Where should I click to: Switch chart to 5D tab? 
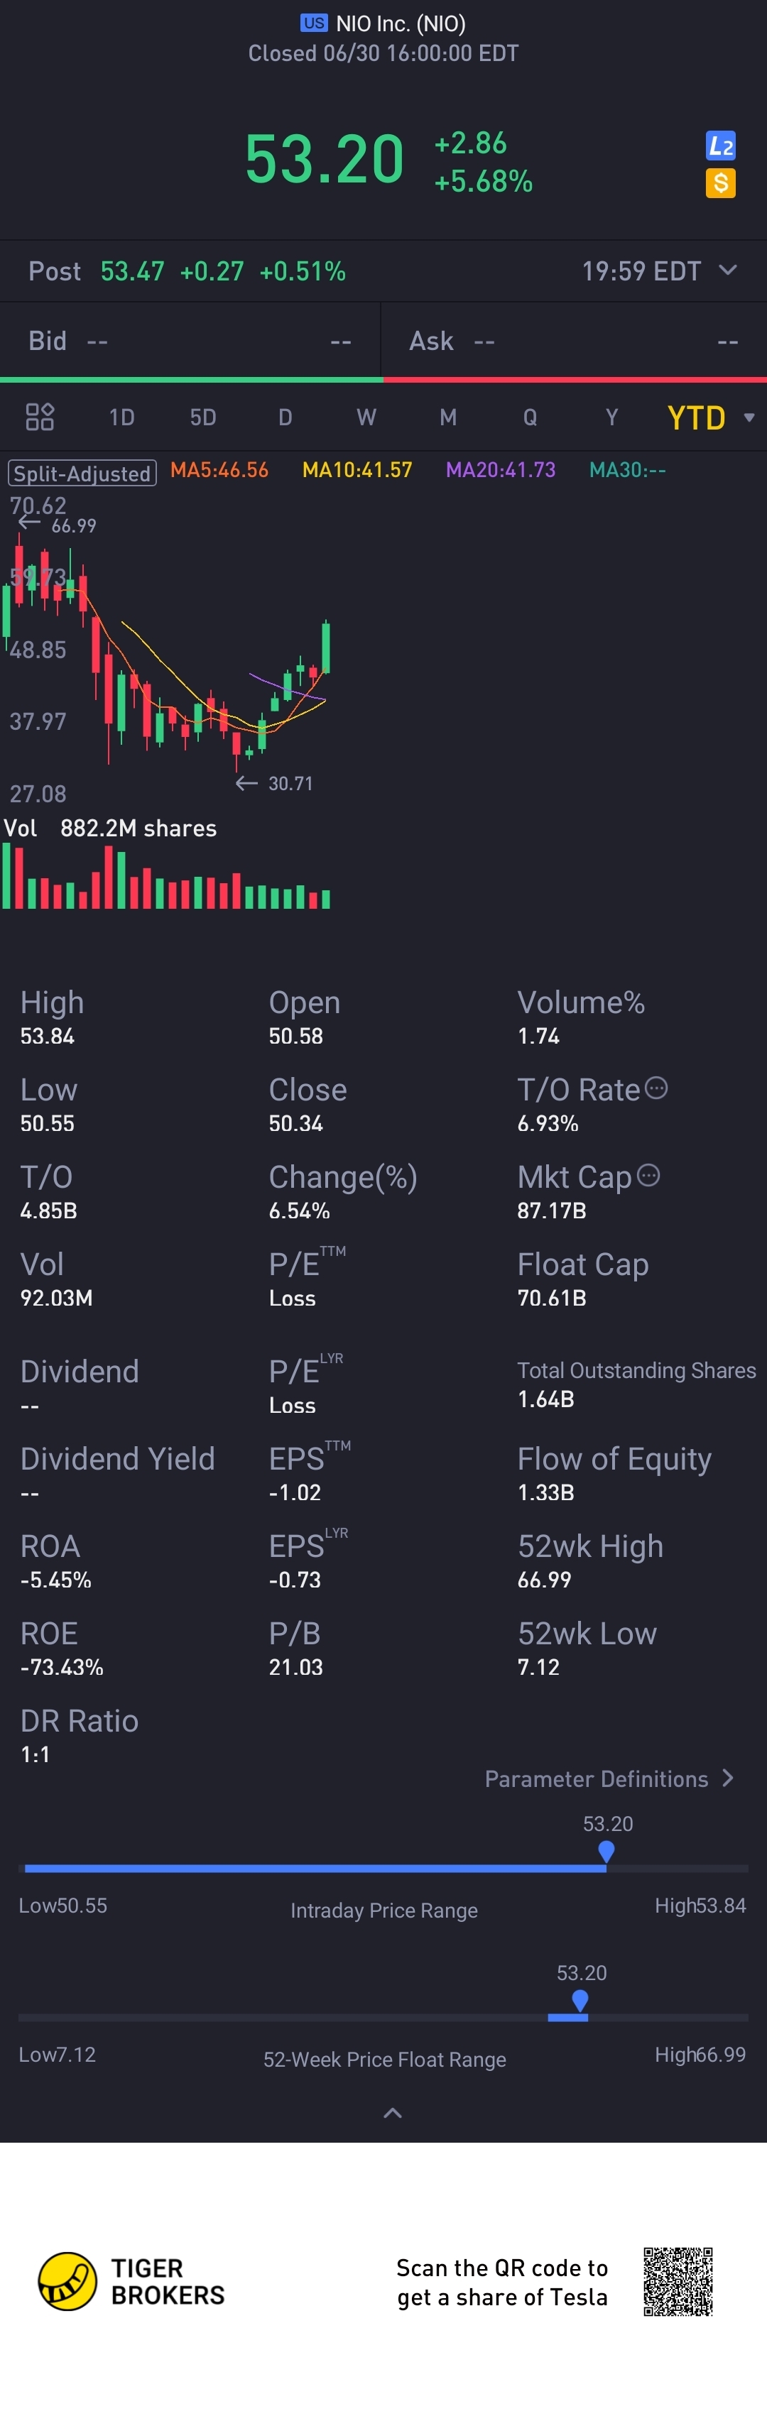coord(203,417)
